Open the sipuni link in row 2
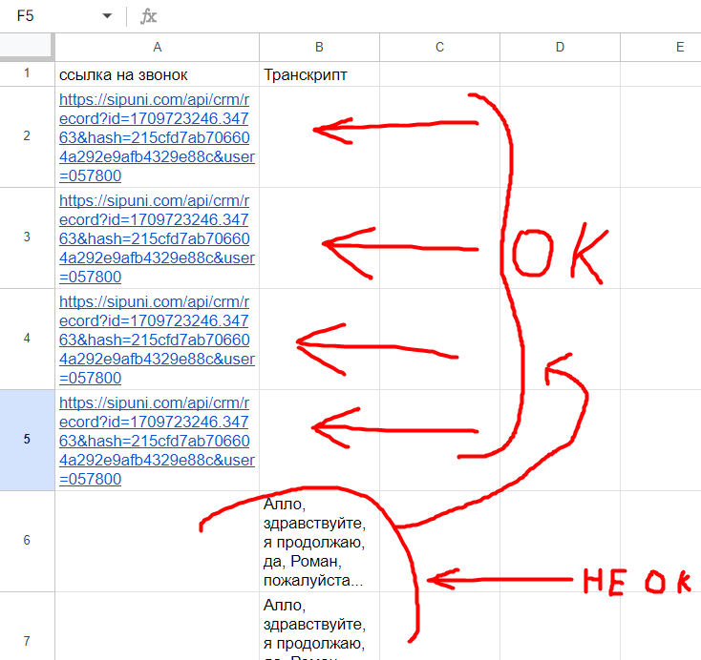Image resolution: width=701 pixels, height=660 pixels. [157, 137]
